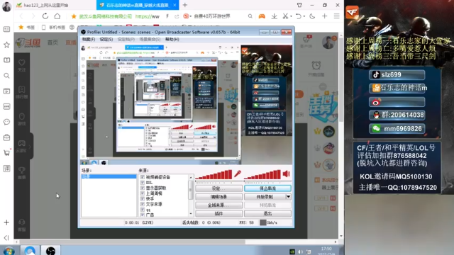The image size is (454, 255).
Task: Click the tray volume speaker icon
Action: [x=300, y=252]
